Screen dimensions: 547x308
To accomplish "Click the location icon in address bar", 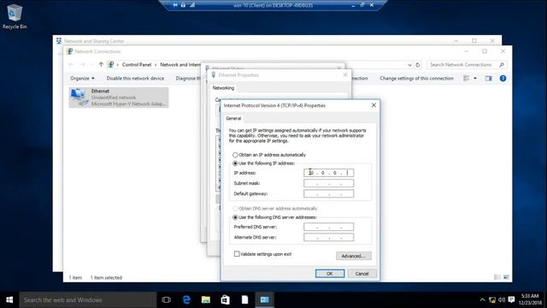I will 111,65.
